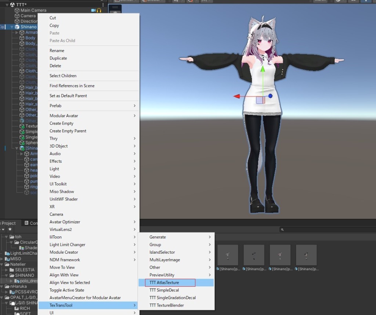Screen dimensions: 376x315
Task: Click the cube icon of the 'car' object
Action: (26, 159)
